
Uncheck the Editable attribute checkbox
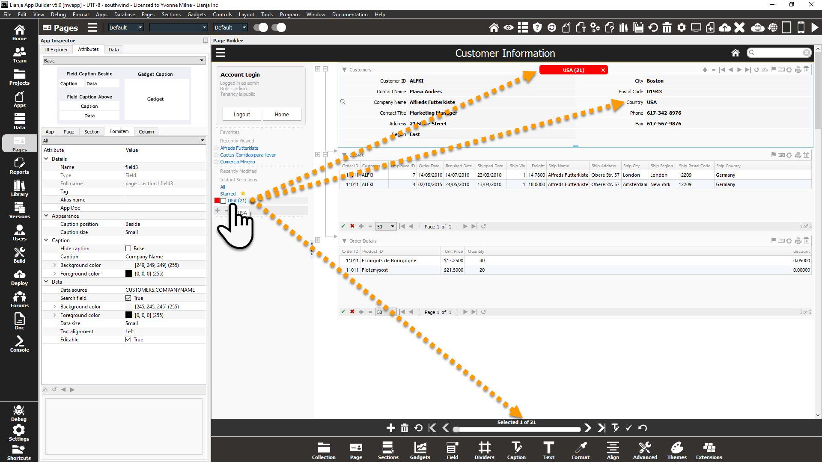pos(128,340)
